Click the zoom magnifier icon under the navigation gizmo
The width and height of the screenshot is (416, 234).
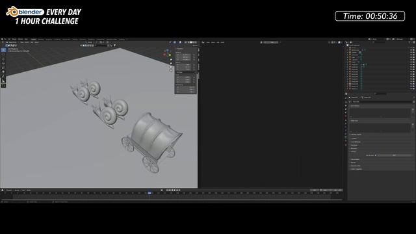[170, 60]
